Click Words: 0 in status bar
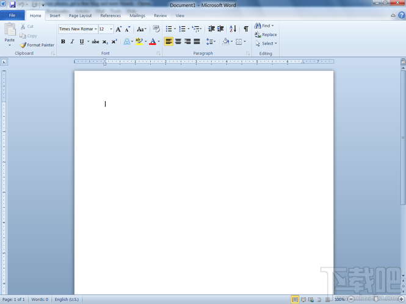 (40, 300)
